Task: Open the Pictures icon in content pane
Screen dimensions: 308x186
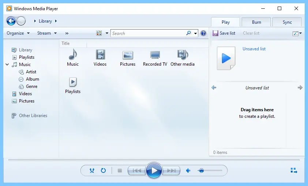Action: tap(128, 55)
